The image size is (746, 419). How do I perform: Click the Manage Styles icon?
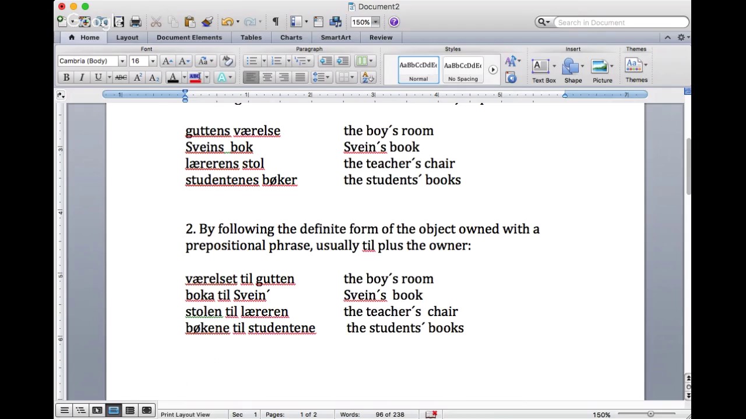tap(511, 77)
